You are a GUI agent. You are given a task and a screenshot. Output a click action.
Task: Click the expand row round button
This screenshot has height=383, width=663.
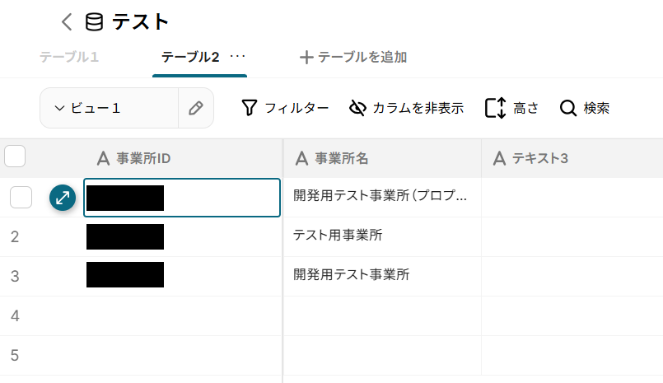click(63, 198)
